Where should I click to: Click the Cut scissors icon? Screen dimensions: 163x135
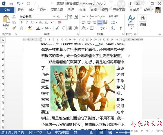pos(14,17)
